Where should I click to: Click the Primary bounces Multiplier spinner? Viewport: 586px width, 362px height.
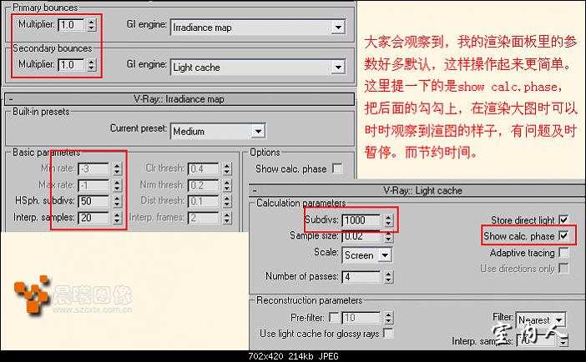[x=92, y=25]
